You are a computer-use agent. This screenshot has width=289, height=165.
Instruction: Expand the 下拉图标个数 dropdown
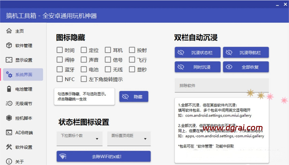click(80, 139)
